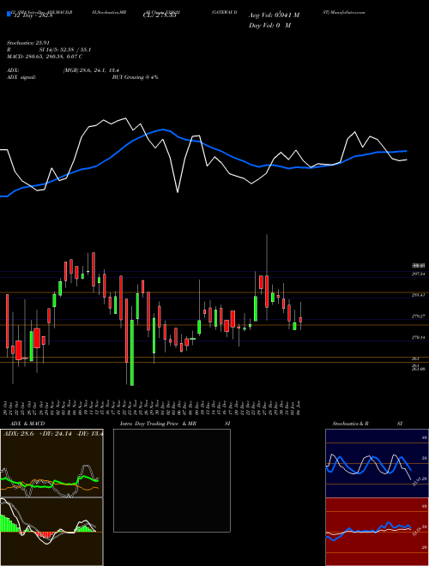Click the 'Day Vol: 0 M' label

[x=269, y=25]
